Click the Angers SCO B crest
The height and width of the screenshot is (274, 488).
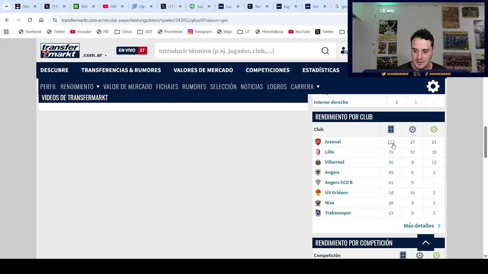tap(318, 182)
